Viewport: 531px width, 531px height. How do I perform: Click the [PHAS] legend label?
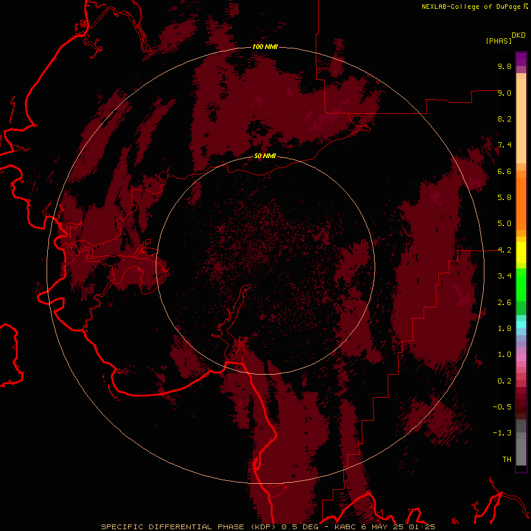(x=499, y=41)
